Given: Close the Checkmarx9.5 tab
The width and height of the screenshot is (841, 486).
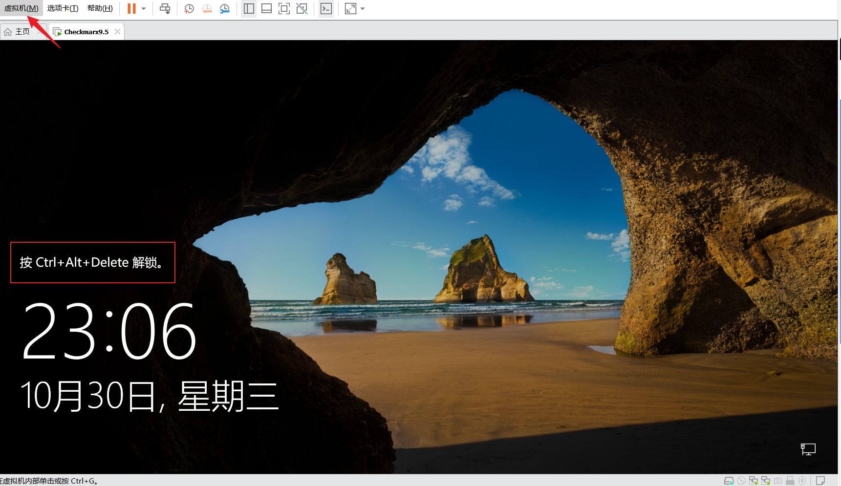Looking at the screenshot, I should click(x=117, y=32).
